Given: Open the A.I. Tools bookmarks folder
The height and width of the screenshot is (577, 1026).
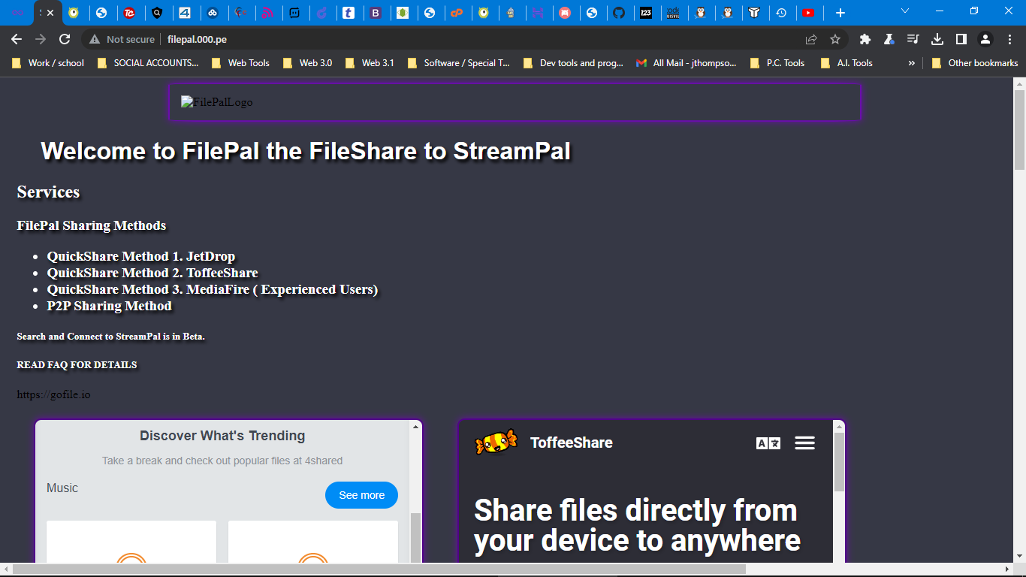Looking at the screenshot, I should (x=846, y=63).
